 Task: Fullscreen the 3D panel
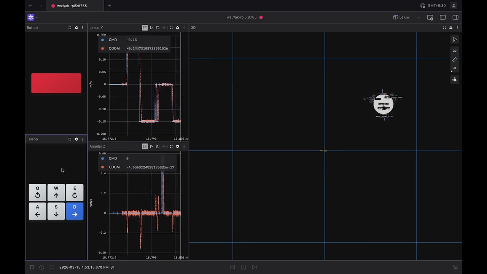(444, 28)
